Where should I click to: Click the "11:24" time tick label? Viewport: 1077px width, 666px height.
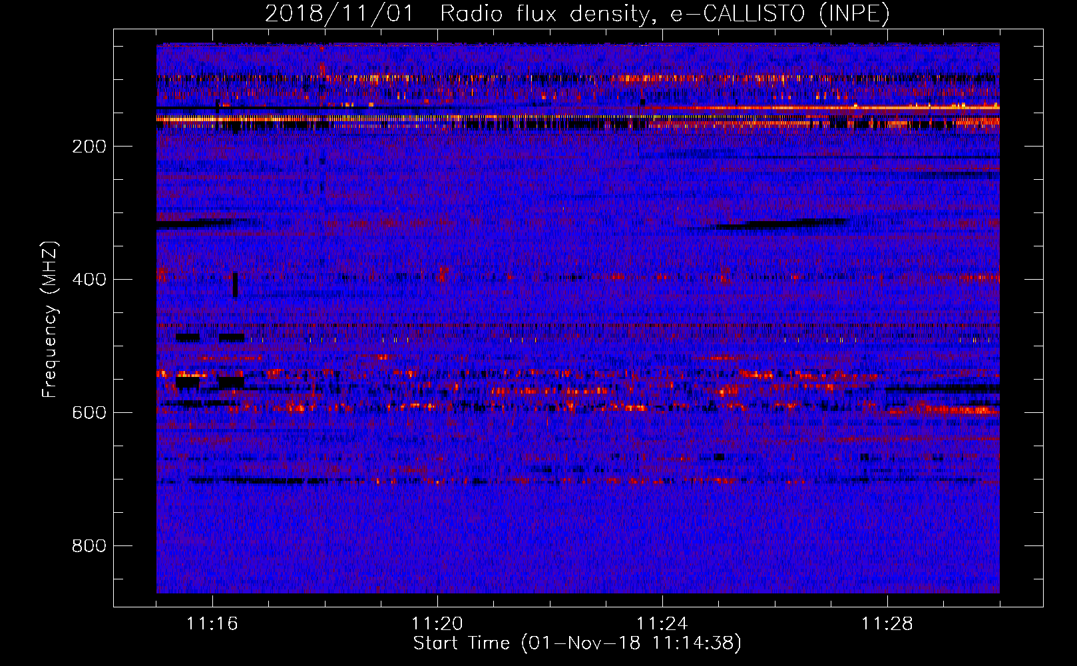pyautogui.click(x=662, y=624)
